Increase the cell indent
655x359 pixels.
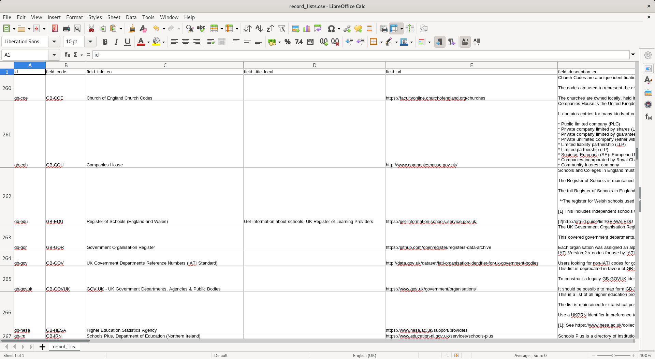click(349, 42)
